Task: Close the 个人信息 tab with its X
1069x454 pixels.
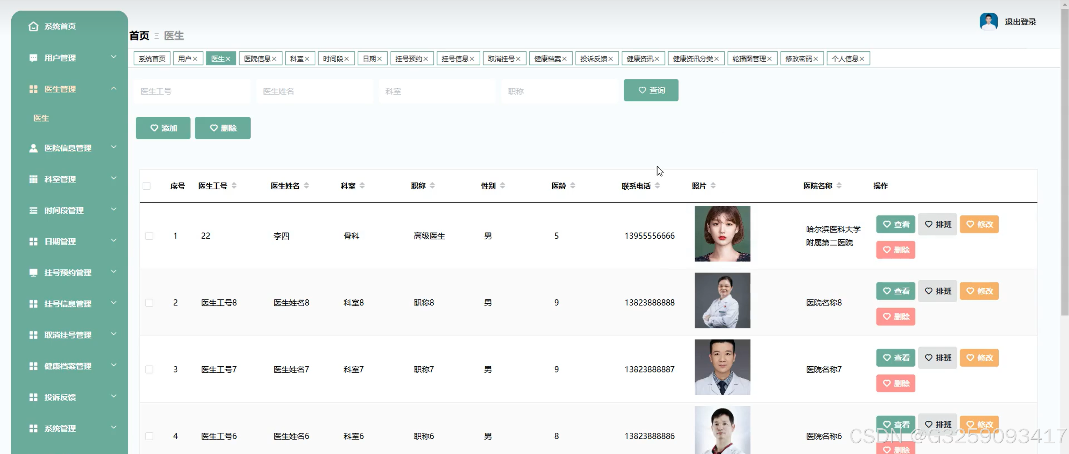Action: click(x=862, y=59)
